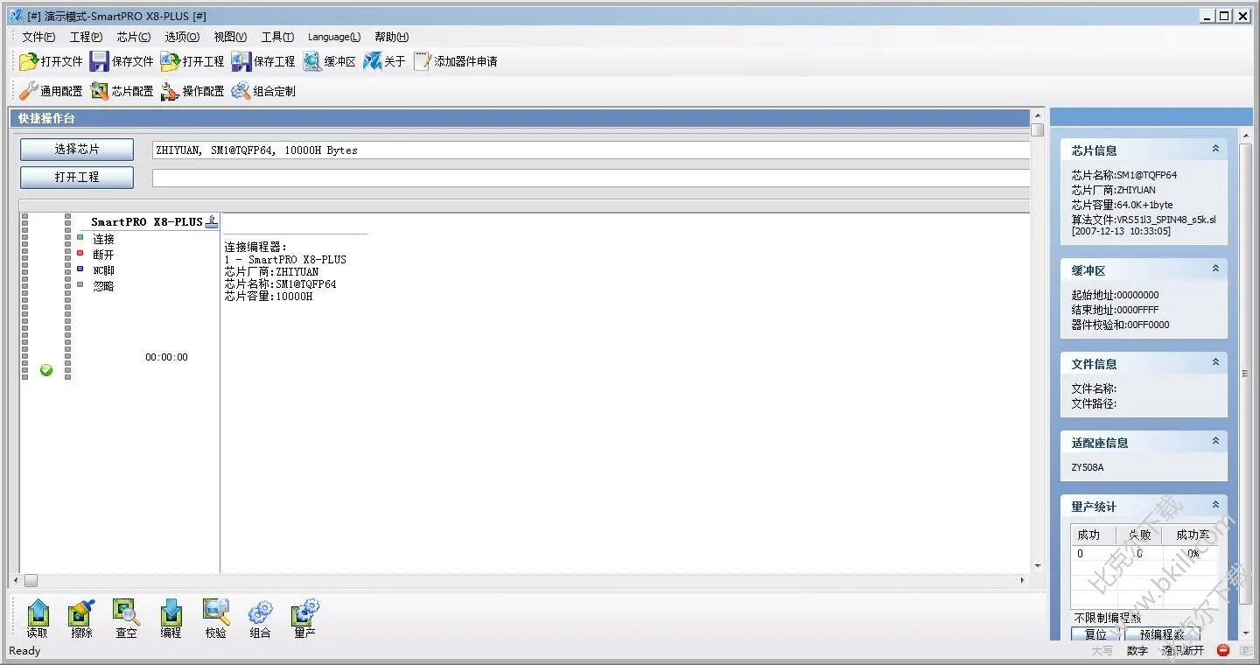Collapse the 缓冲区 buffer info panel
Screen dimensions: 1260x665
(x=1215, y=269)
